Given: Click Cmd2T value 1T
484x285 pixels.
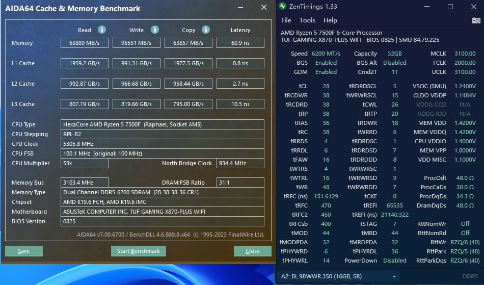Looking at the screenshot, I should click(394, 72).
